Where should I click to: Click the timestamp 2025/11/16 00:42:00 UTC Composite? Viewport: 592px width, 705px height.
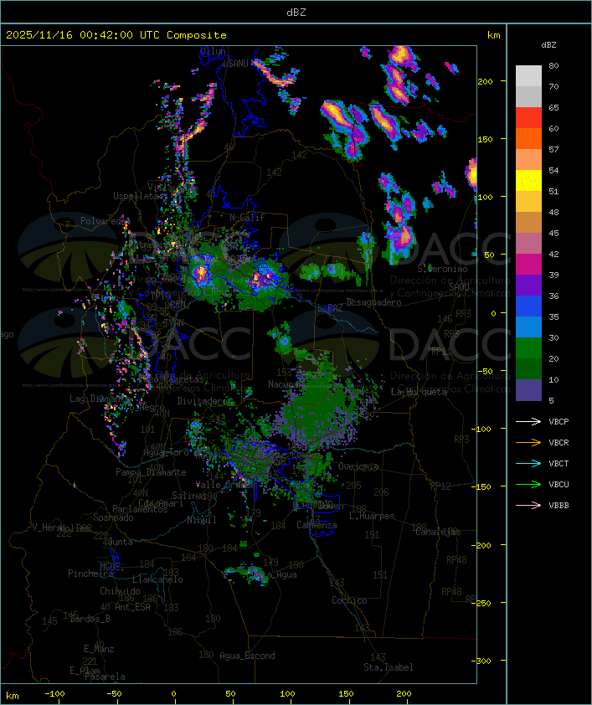point(116,35)
